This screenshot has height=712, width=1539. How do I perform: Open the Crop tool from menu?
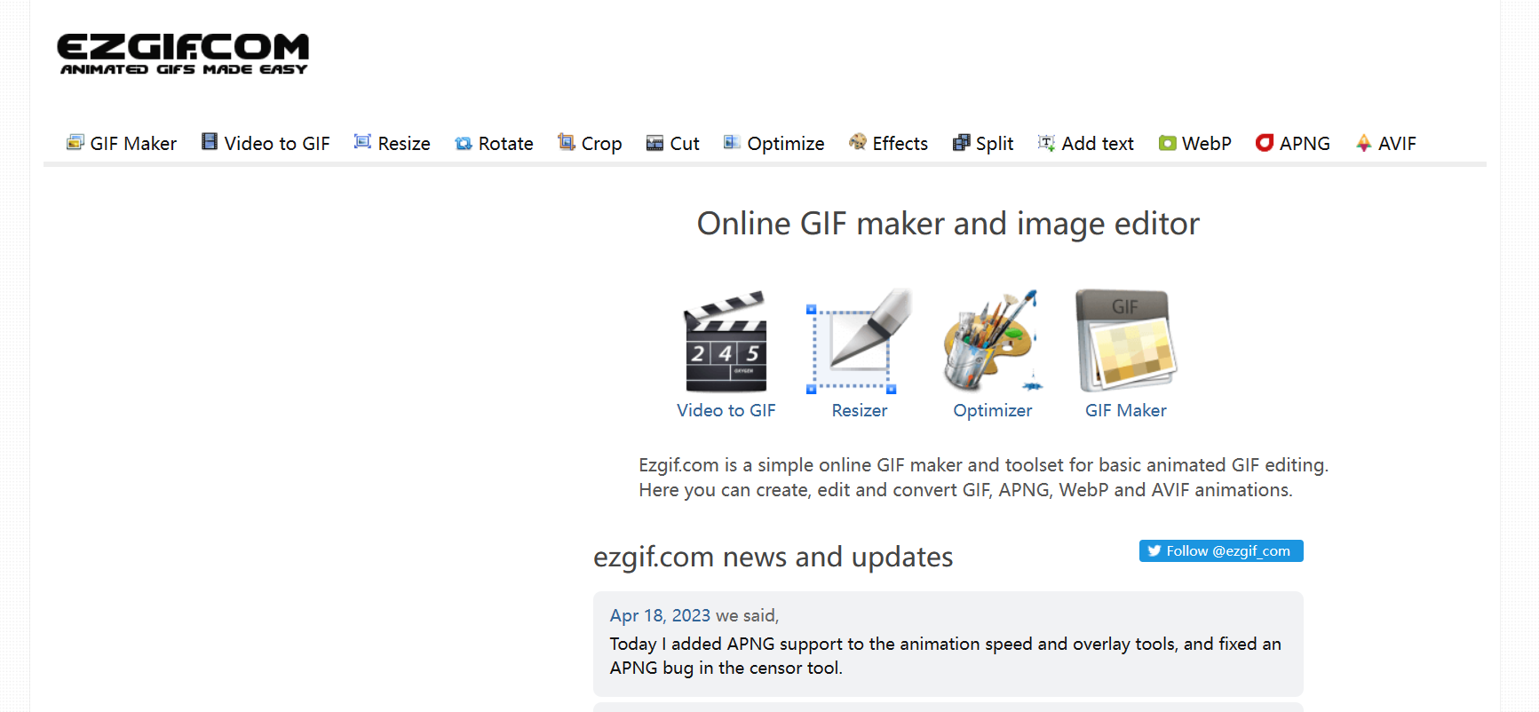click(590, 144)
